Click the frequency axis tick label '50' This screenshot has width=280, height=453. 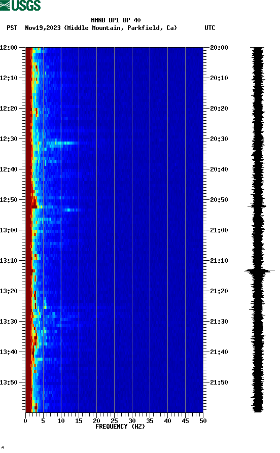coord(203,421)
